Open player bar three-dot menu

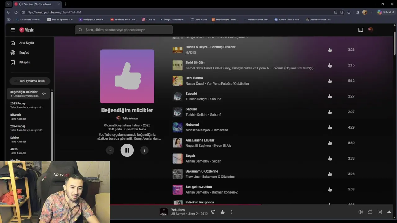coord(231,212)
